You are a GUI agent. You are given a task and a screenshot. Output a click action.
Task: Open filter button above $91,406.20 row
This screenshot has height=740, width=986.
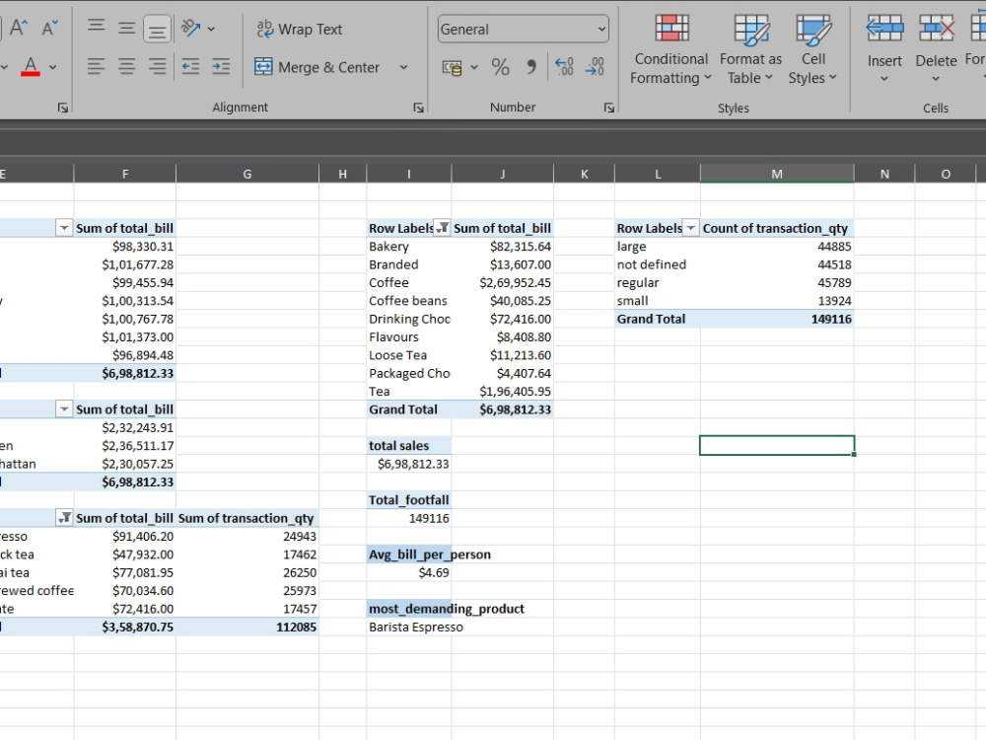coord(63,518)
